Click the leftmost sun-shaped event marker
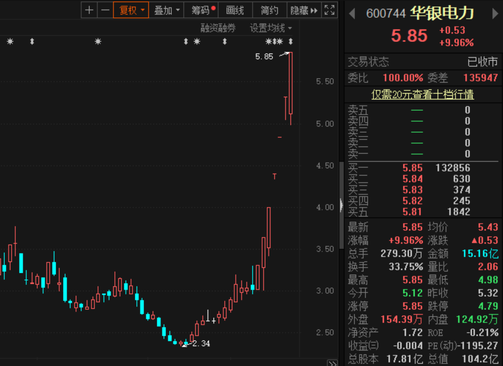The width and height of the screenshot is (503, 366). click(x=10, y=42)
